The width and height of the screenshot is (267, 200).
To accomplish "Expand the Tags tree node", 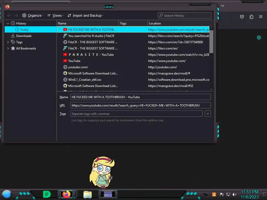I will tap(8, 42).
